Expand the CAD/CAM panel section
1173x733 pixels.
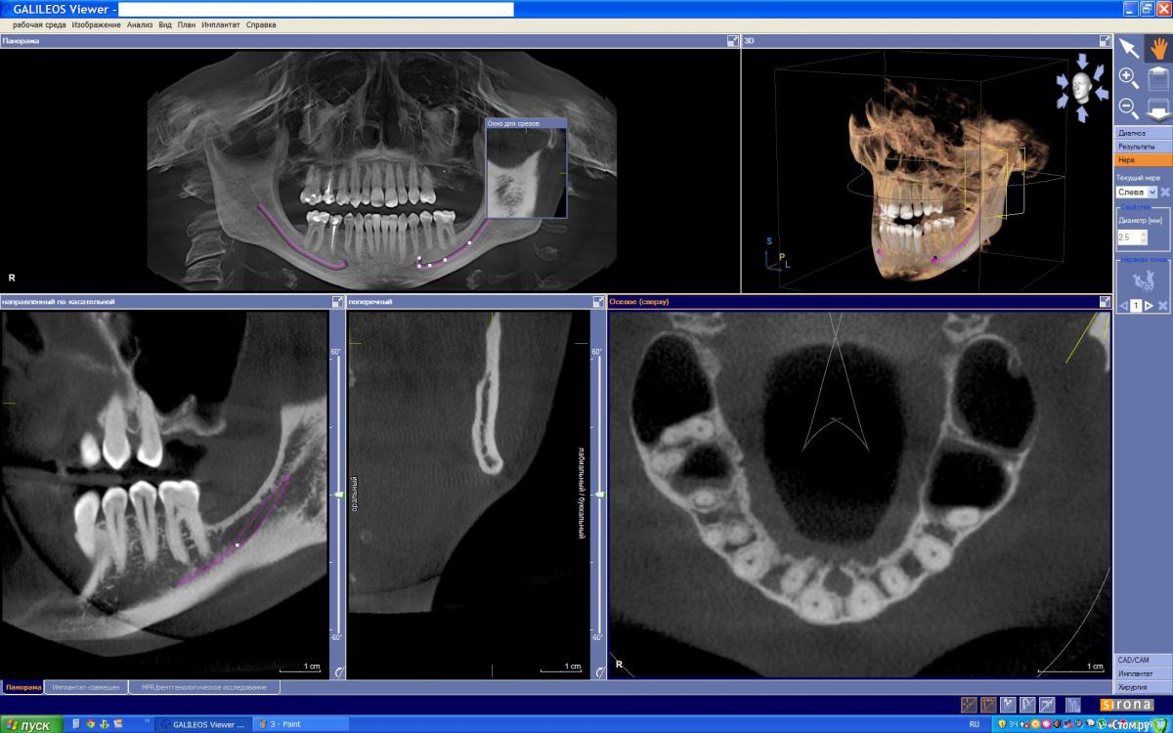coord(1143,661)
